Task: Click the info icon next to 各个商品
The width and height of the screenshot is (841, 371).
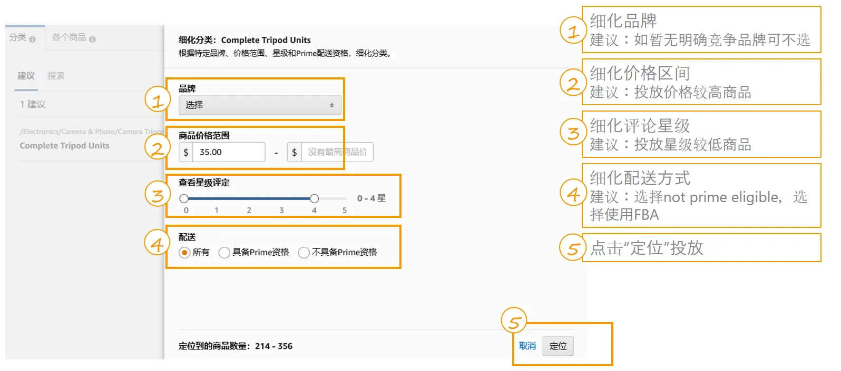Action: (x=92, y=39)
